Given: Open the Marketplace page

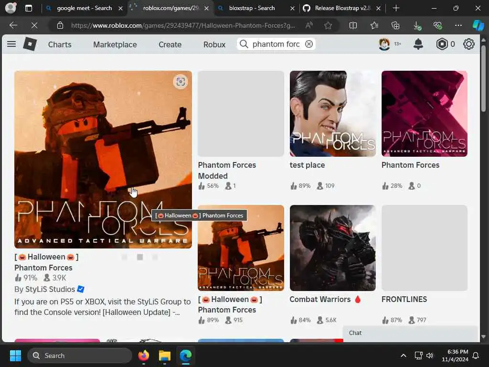Looking at the screenshot, I should click(x=115, y=44).
